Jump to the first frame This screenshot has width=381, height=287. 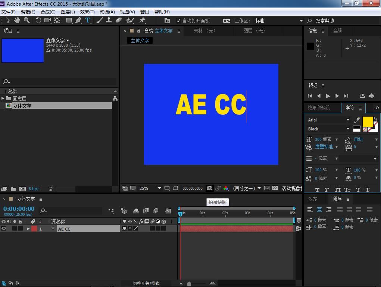pos(310,96)
